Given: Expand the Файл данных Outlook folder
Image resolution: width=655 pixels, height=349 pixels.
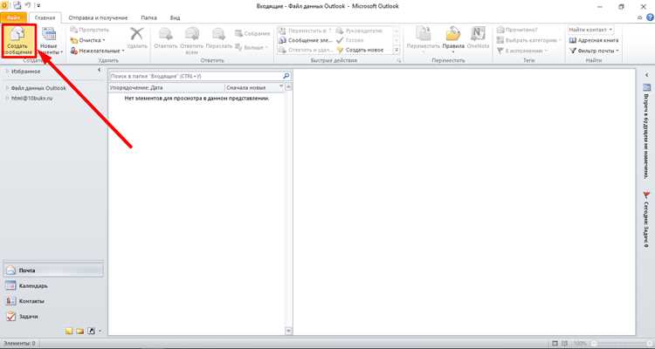Looking at the screenshot, I should pos(7,88).
